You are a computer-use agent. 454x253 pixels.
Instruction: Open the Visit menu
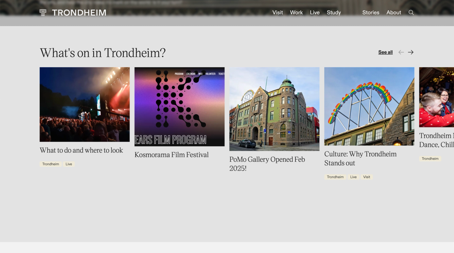(277, 12)
